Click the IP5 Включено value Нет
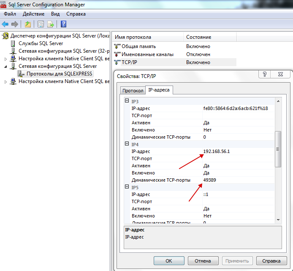This screenshot has width=293, height=271. coord(207,216)
